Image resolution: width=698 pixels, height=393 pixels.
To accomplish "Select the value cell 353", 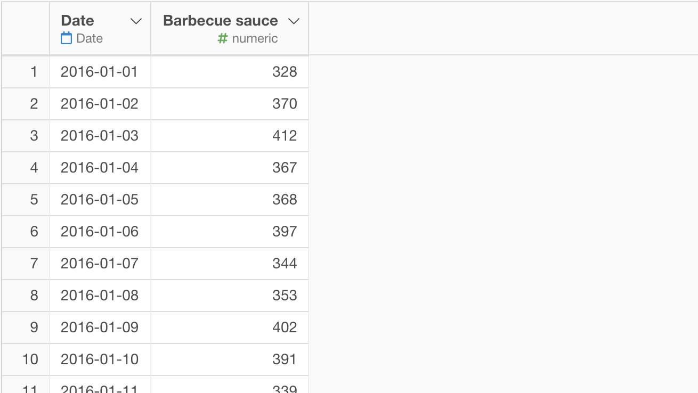I will 230,296.
